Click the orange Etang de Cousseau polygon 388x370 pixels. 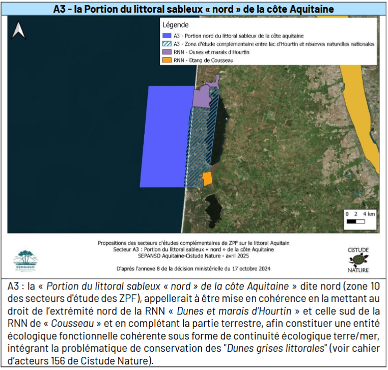[207, 179]
